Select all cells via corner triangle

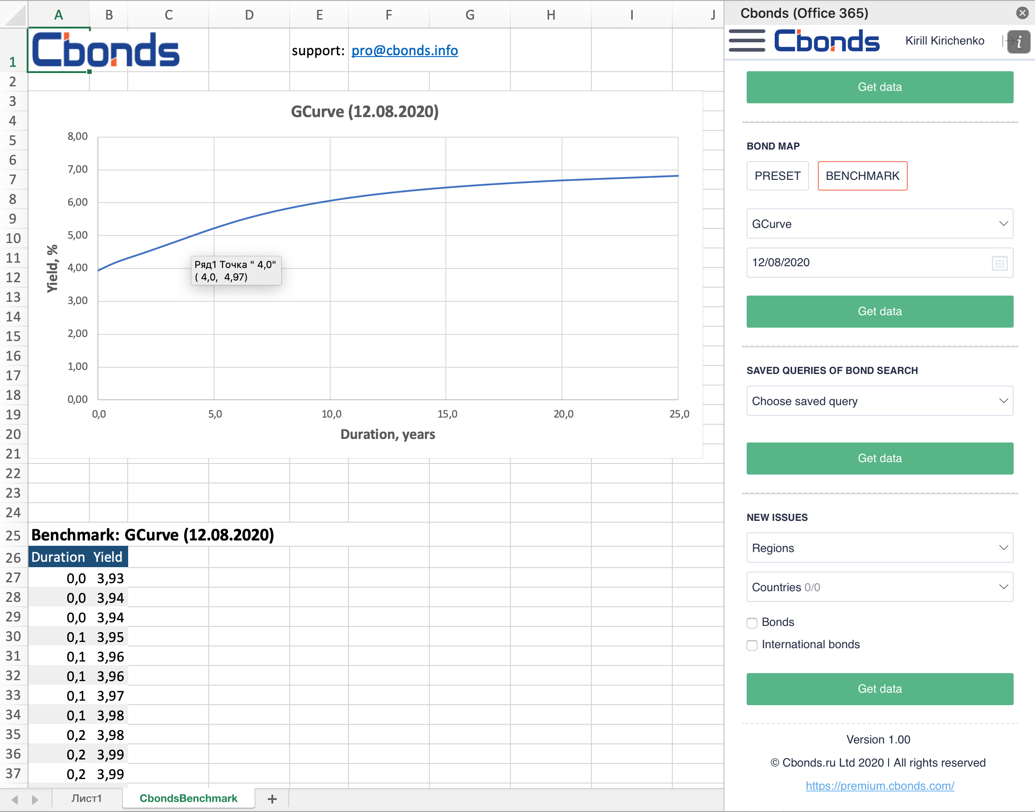point(14,14)
